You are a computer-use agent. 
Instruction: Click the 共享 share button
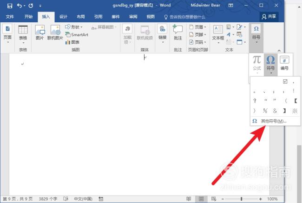click(x=269, y=17)
